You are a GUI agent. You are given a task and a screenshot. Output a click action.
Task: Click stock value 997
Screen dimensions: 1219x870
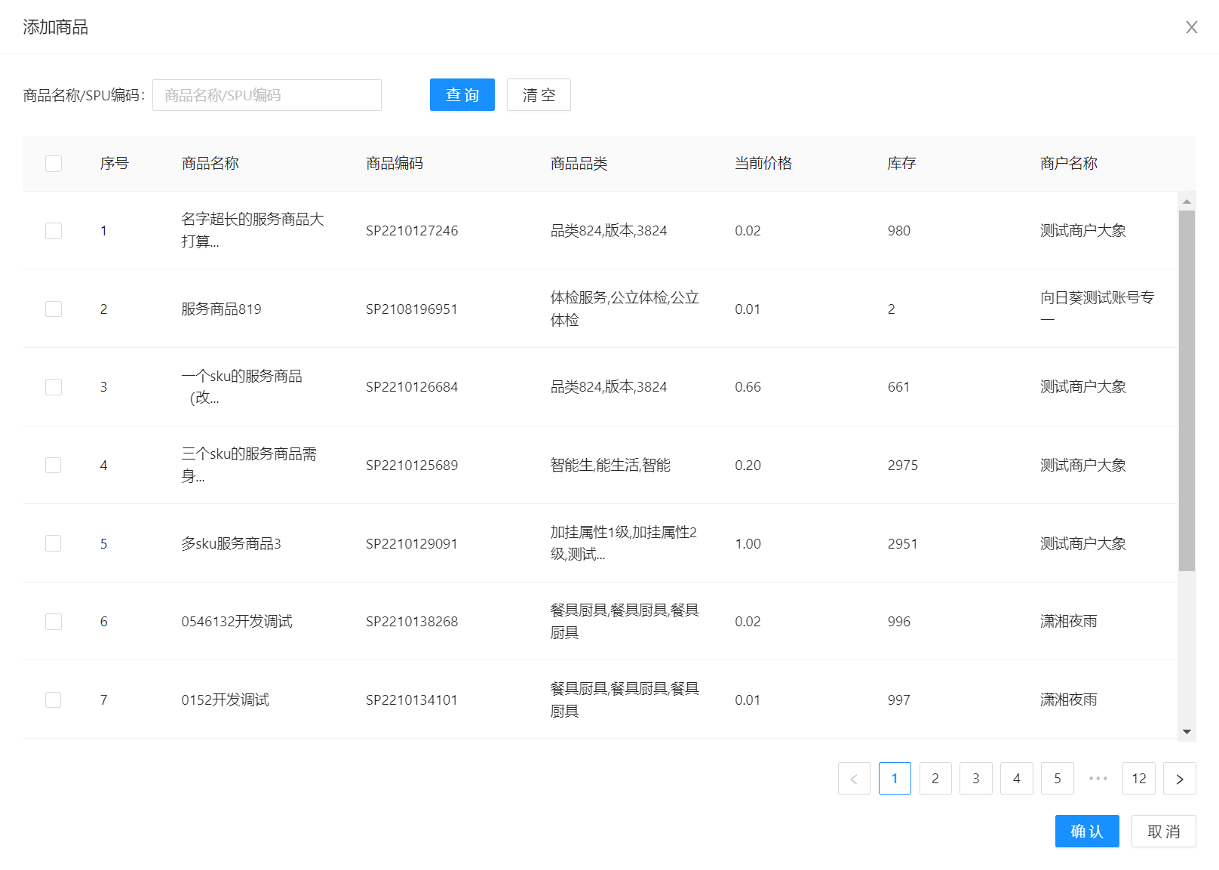(899, 699)
